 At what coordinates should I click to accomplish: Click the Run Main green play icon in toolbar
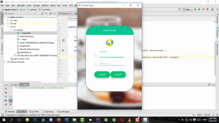click(x=195, y=9)
